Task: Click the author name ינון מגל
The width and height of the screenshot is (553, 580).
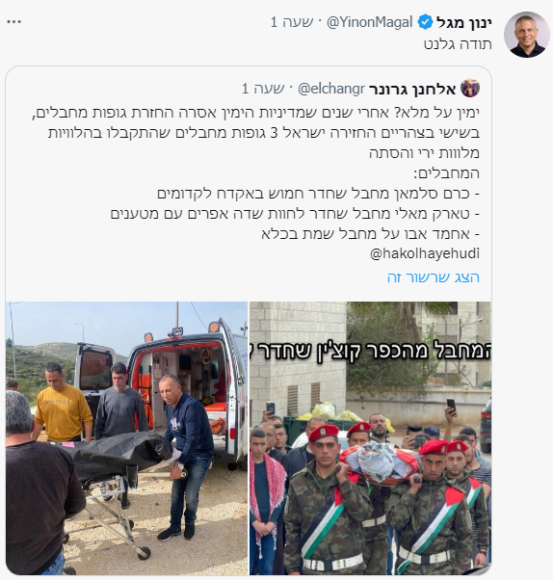Action: click(x=463, y=22)
